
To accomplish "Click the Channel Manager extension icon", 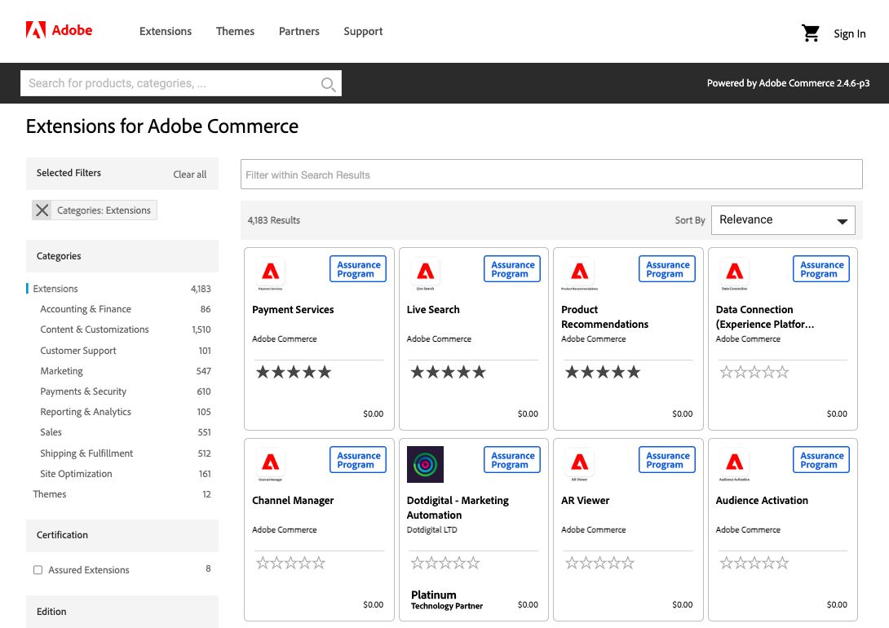I will (x=270, y=464).
